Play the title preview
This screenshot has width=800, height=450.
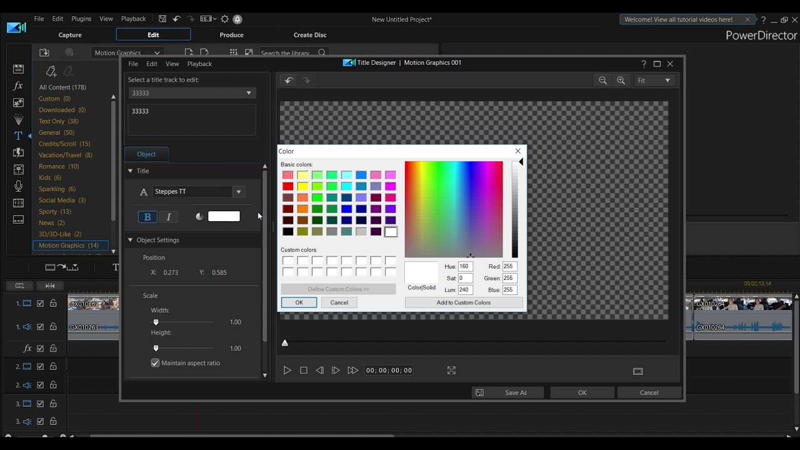(287, 371)
